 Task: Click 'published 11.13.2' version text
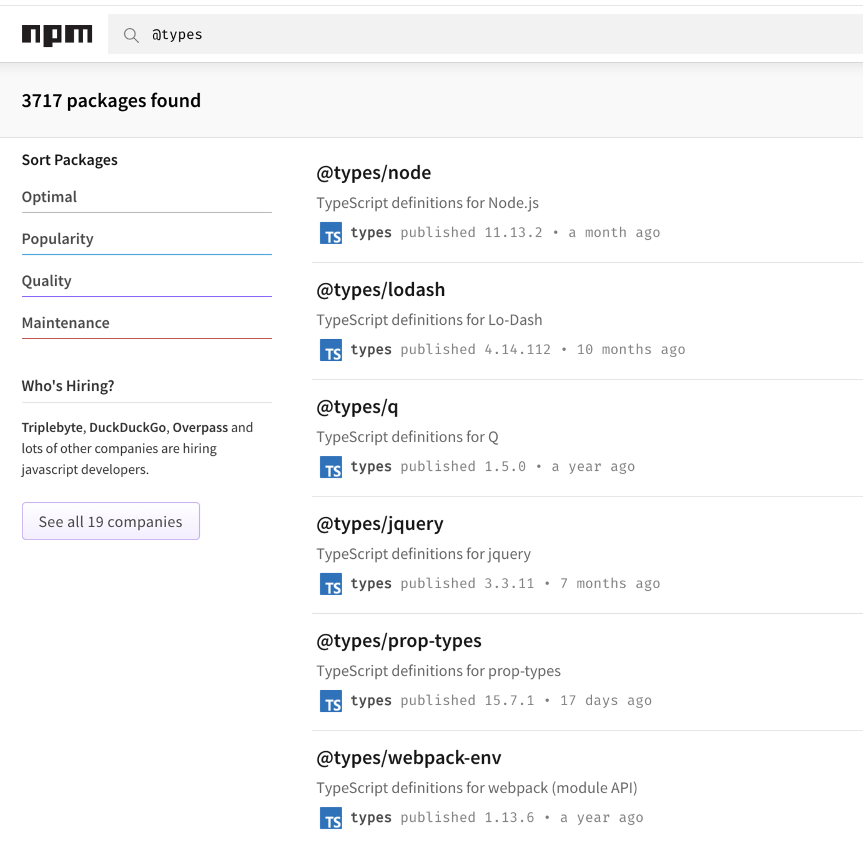[471, 233]
